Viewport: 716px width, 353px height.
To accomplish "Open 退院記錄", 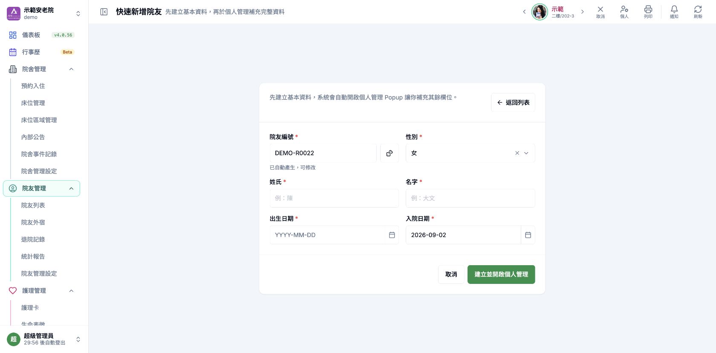I will (33, 240).
